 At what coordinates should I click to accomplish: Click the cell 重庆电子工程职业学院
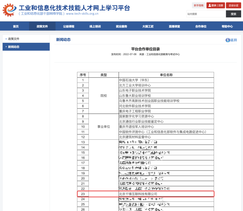click(166, 111)
